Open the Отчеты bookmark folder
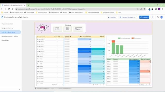Image resolution: width=165 pixels, height=92 pixels. tap(5, 13)
